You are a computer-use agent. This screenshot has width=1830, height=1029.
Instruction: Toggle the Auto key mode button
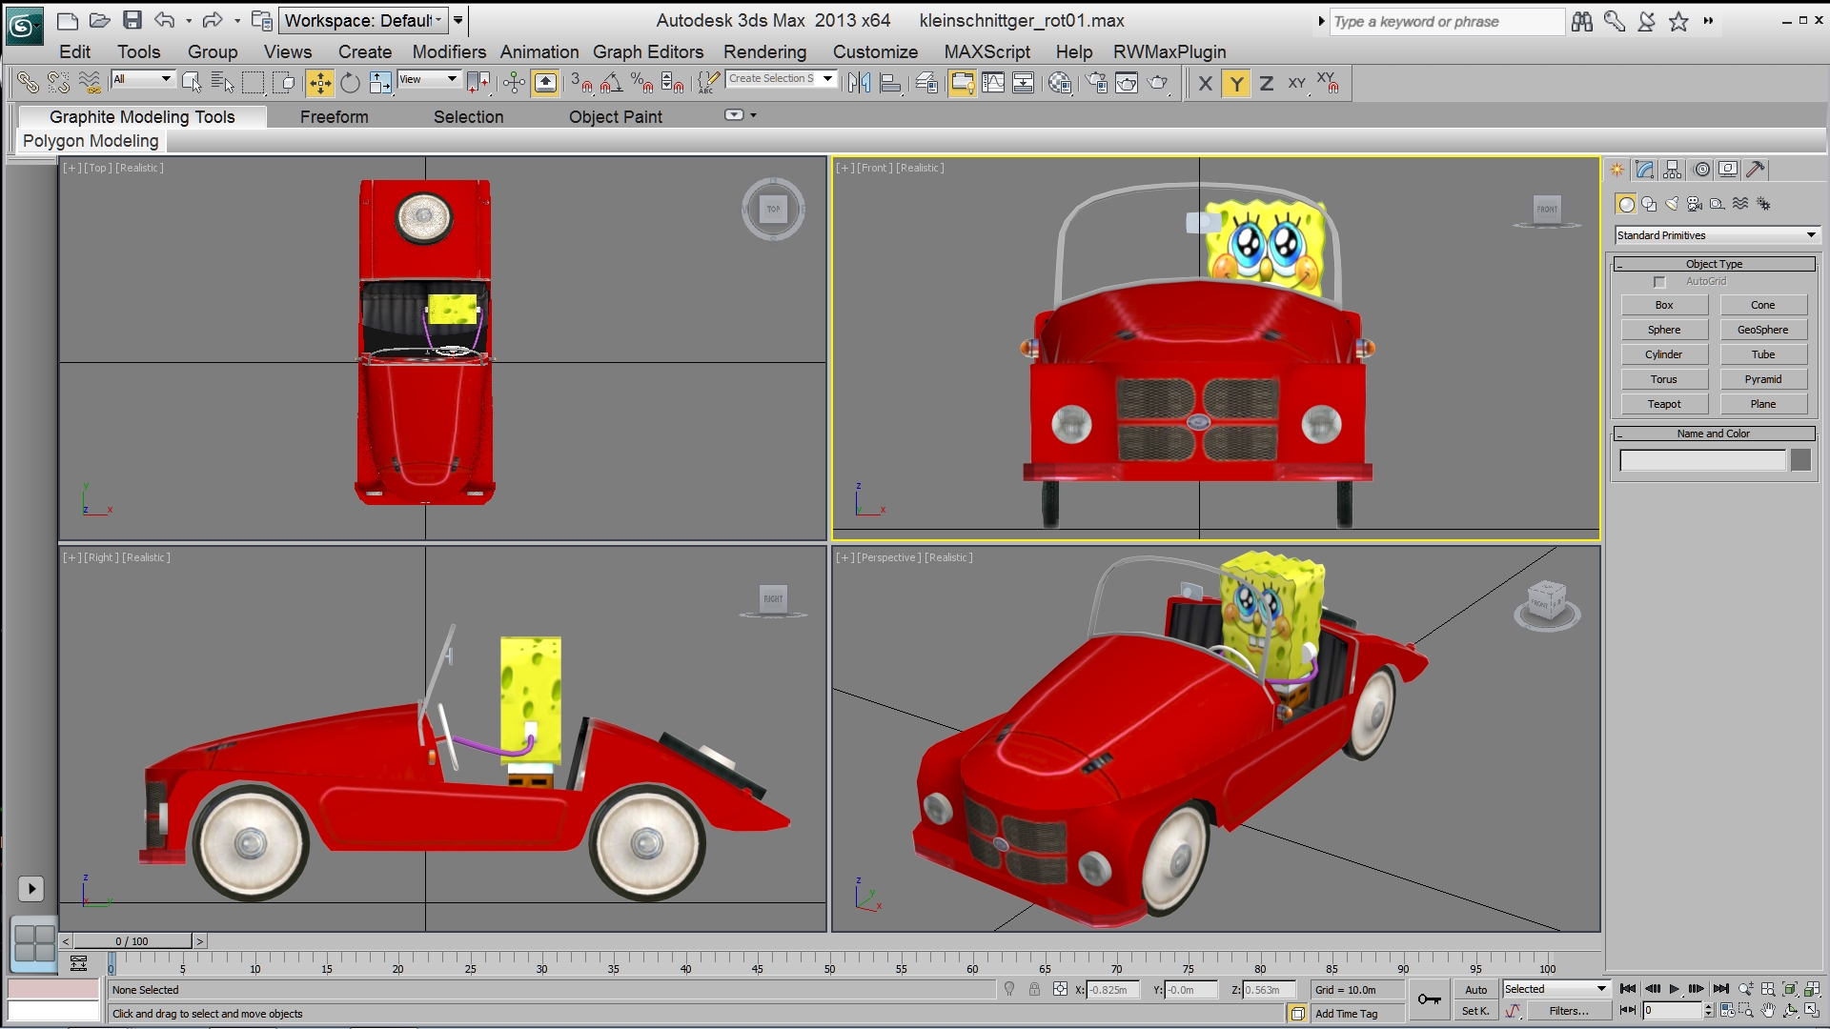click(x=1475, y=990)
